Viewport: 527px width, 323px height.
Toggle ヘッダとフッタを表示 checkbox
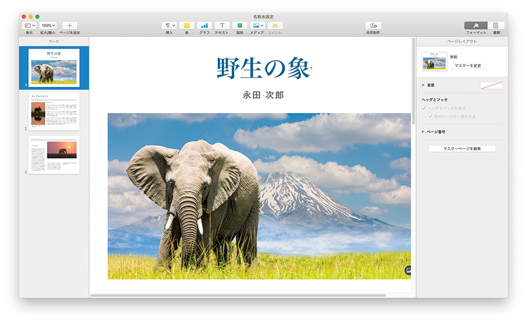[x=424, y=108]
